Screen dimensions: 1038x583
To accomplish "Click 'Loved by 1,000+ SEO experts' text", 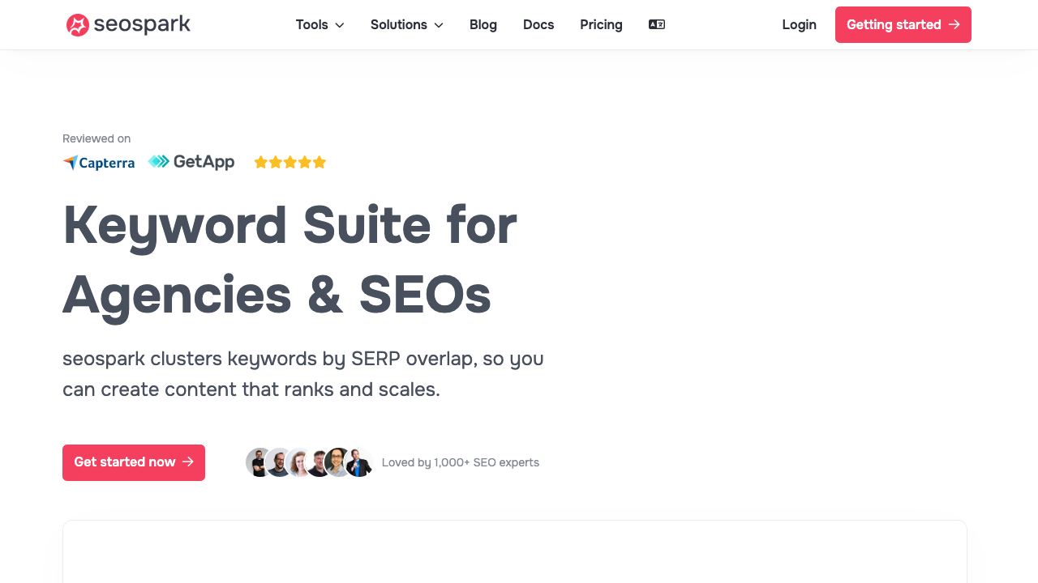I will (x=461, y=462).
